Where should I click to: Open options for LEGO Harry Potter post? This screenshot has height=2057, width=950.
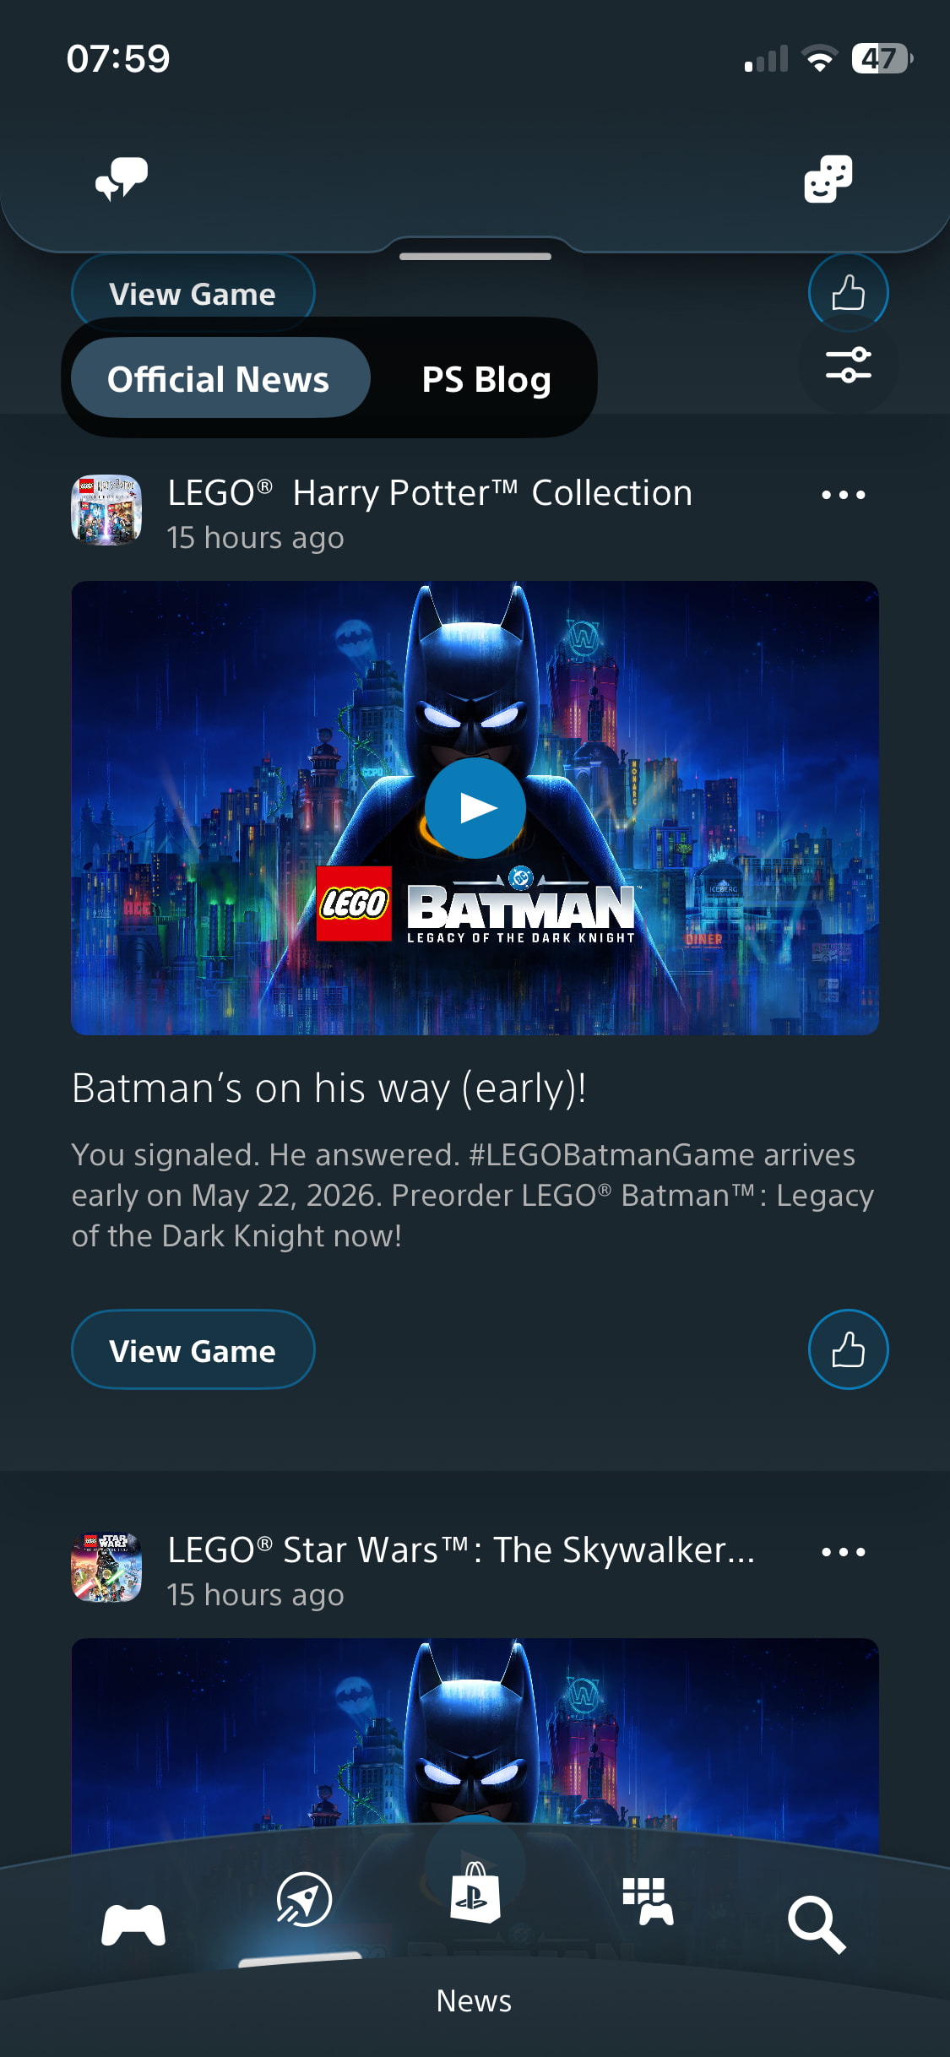[x=843, y=495]
